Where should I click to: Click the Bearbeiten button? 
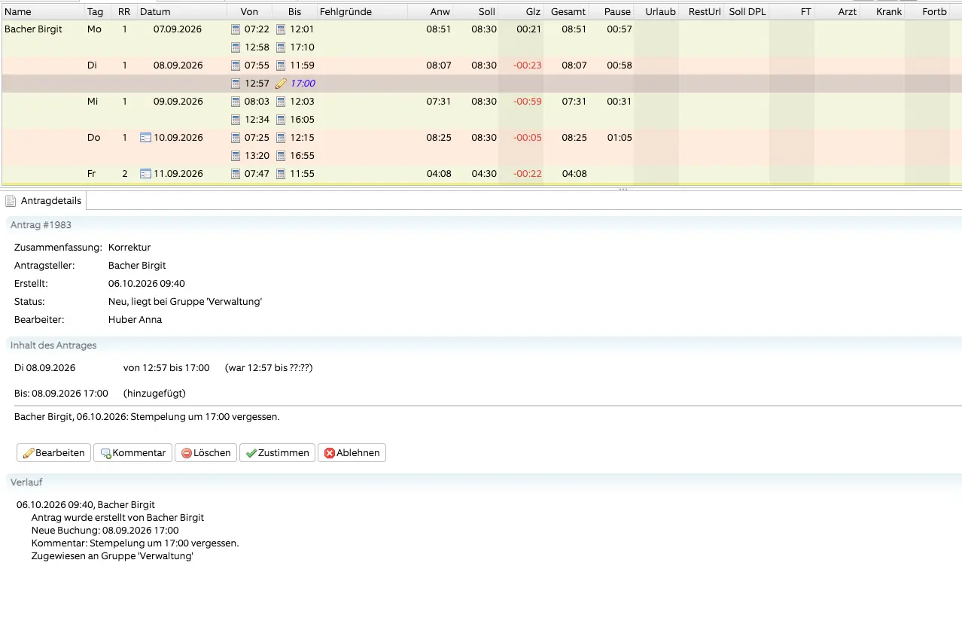pyautogui.click(x=53, y=453)
